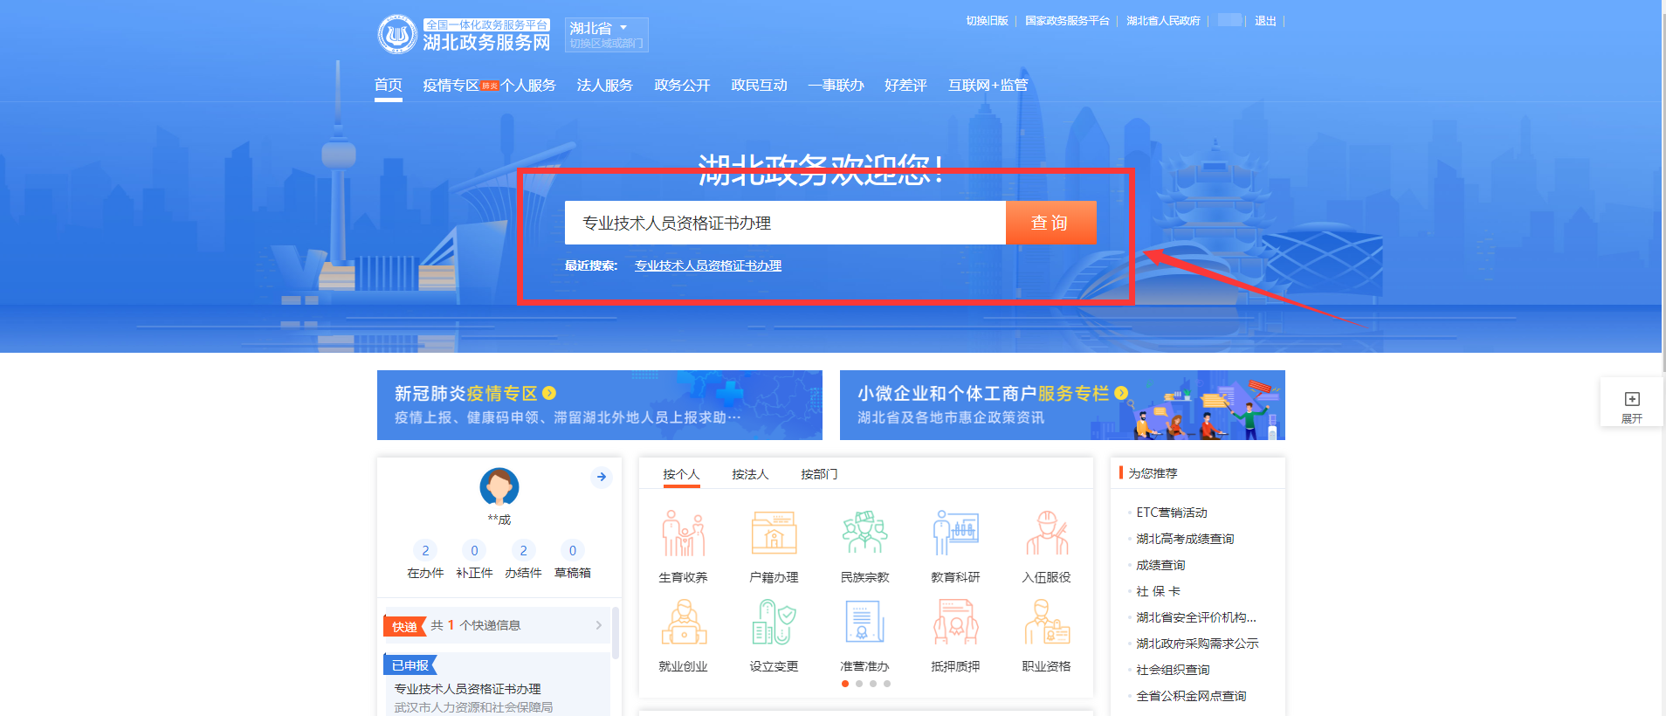Open the 湖北省 region switch dropdown
This screenshot has height=716, width=1666.
[x=606, y=34]
